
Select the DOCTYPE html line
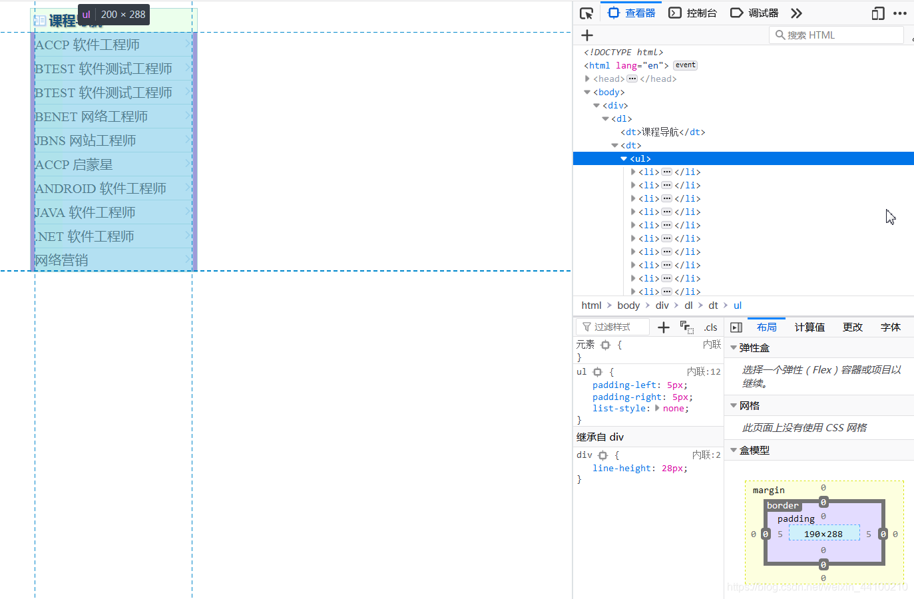(x=624, y=52)
